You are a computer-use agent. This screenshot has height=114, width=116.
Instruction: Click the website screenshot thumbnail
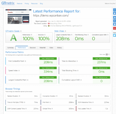(18, 17)
